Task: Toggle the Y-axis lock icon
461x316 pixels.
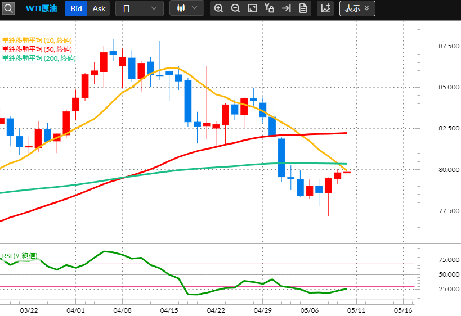Action: coord(269,8)
